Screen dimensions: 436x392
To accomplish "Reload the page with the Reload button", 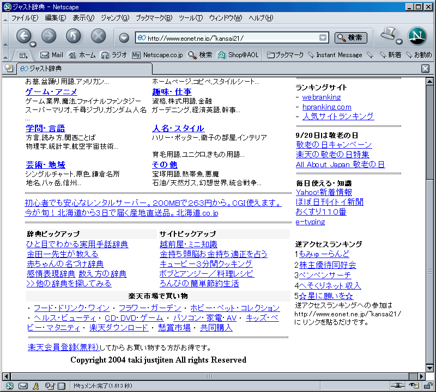I will (74, 36).
